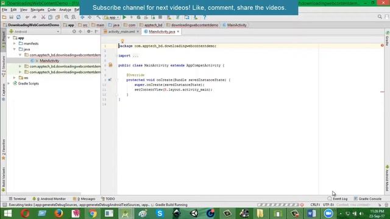
Task: Click the src breadcrumb
Action: [x=83, y=25]
